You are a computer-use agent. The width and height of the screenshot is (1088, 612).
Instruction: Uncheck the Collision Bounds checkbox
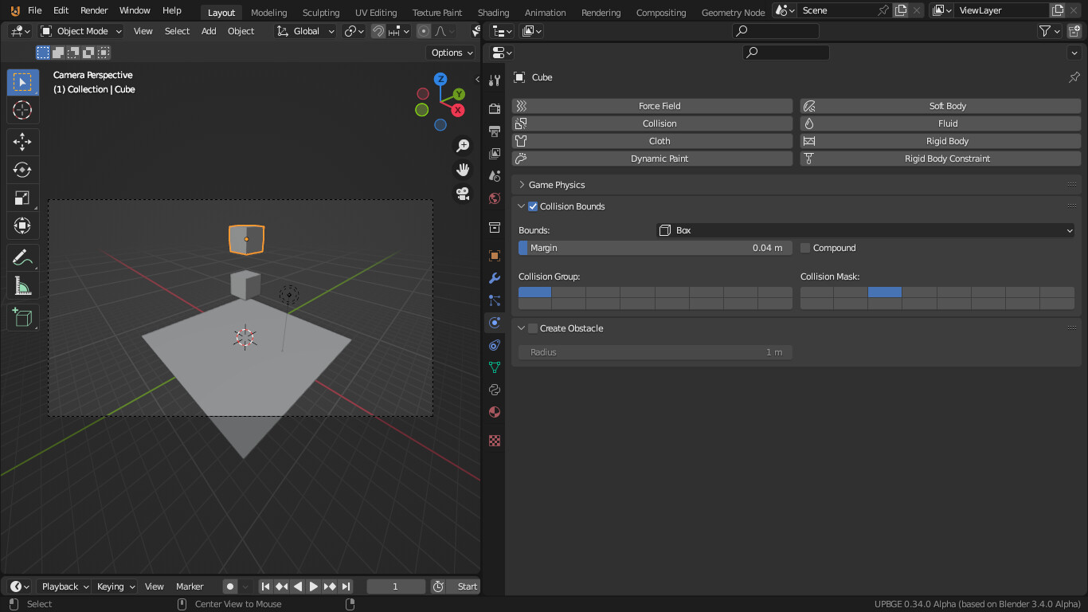coord(533,206)
